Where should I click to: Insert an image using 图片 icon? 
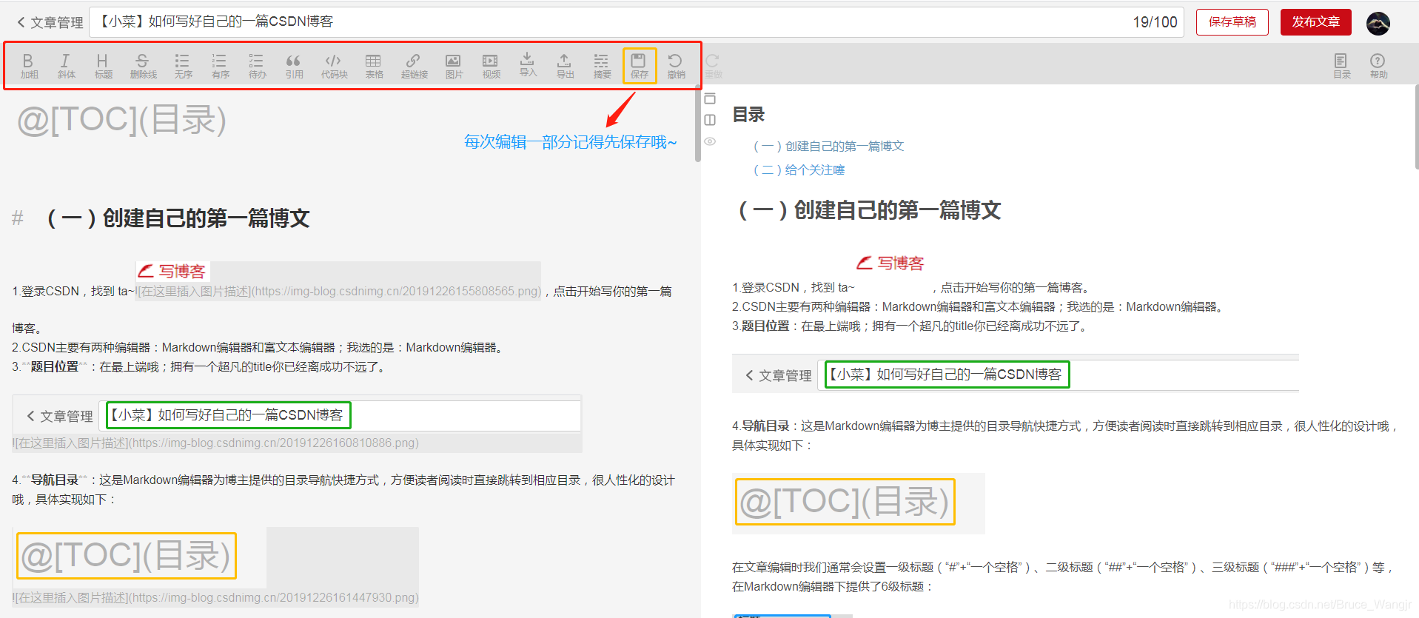coord(454,65)
